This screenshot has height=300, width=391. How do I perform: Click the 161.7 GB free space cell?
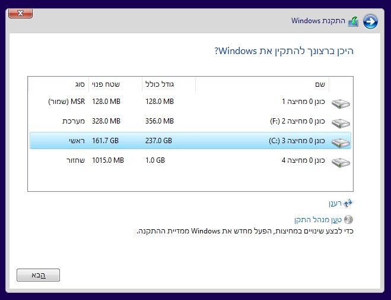click(105, 141)
